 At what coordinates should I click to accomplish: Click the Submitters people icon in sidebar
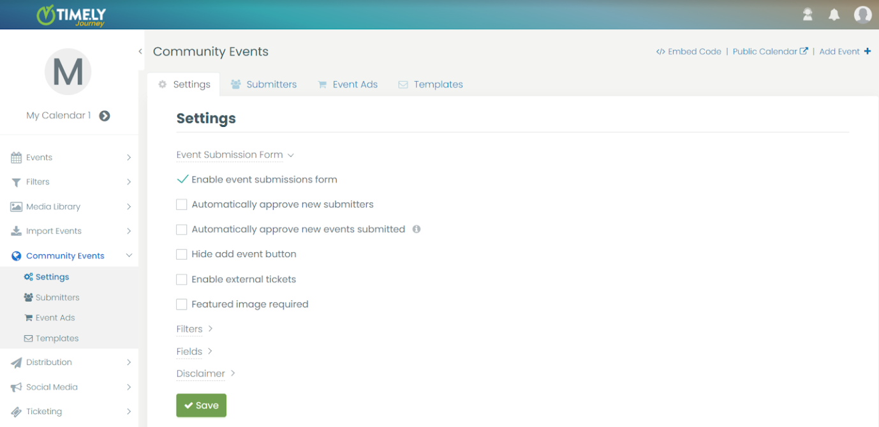(28, 297)
